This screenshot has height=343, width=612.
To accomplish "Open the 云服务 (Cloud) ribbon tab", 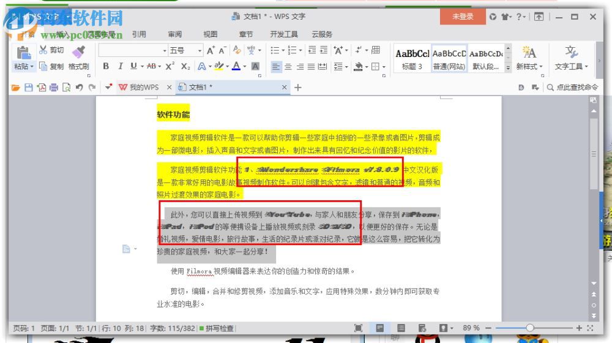I will tap(322, 34).
